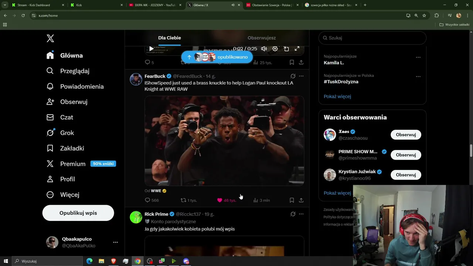Switch to Obstawianie Szwecja - Polska tab
The height and width of the screenshot is (266, 473).
pyautogui.click(x=272, y=5)
